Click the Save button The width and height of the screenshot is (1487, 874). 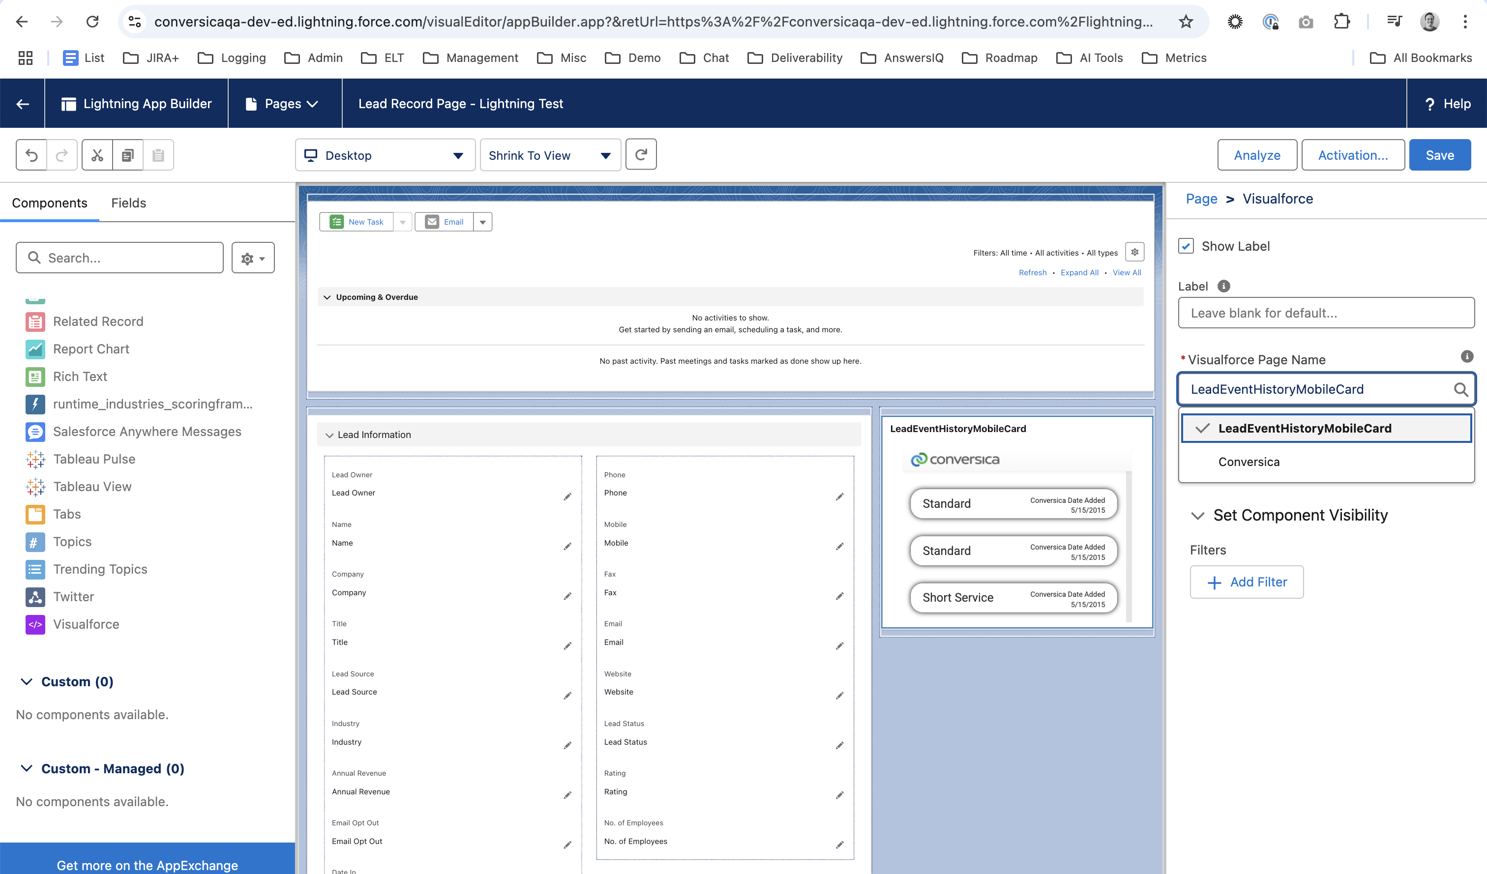pos(1440,155)
